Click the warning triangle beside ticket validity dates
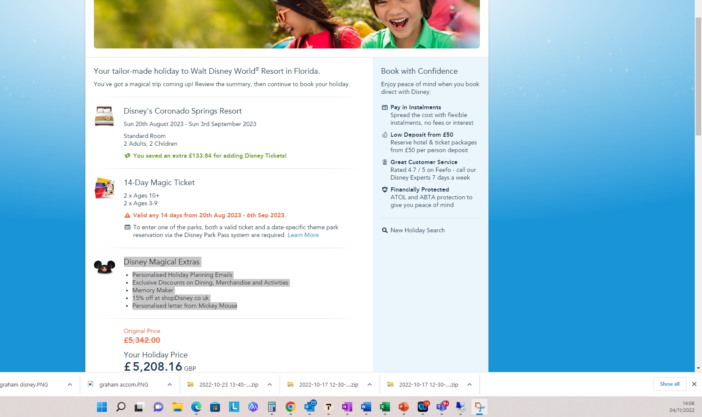Image resolution: width=702 pixels, height=417 pixels. [x=127, y=215]
